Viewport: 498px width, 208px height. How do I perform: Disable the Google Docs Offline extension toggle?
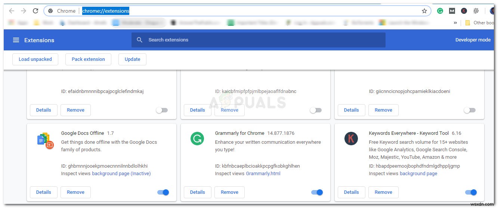[x=163, y=192]
